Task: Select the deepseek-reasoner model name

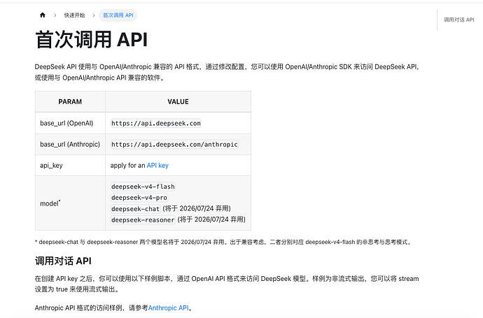Action: [x=143, y=220]
